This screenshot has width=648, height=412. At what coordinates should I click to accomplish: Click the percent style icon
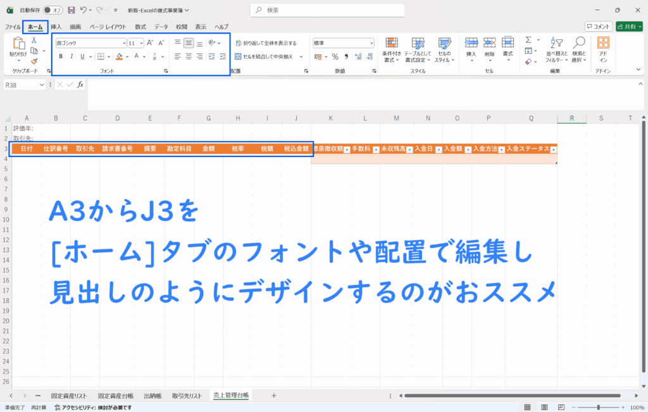[335, 56]
